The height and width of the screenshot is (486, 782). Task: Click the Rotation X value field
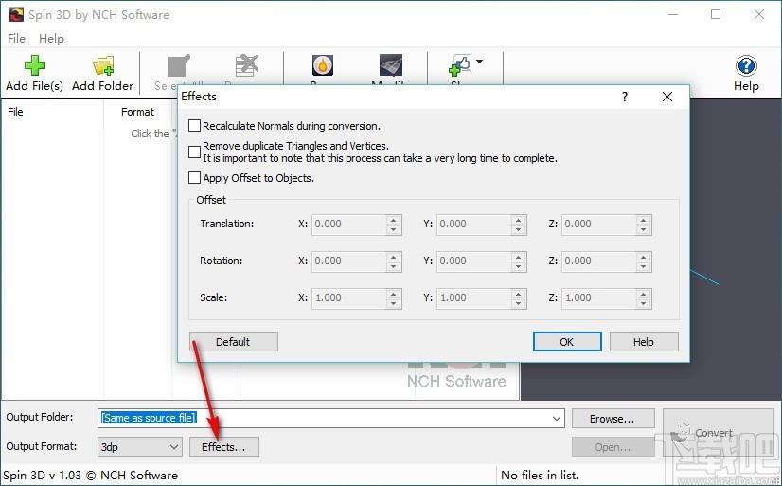(x=349, y=261)
